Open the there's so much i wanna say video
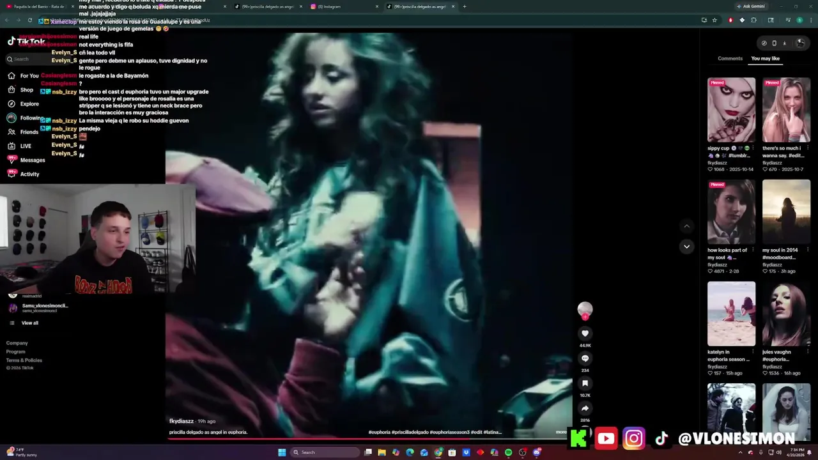 click(x=786, y=110)
